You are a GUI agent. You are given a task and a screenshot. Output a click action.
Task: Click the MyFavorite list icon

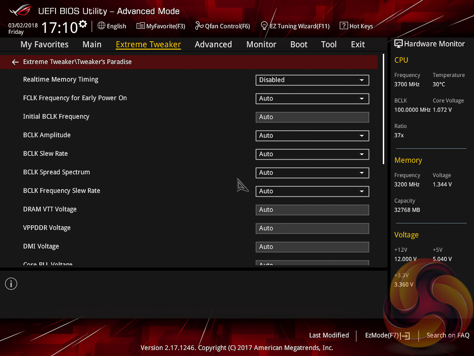tap(140, 26)
